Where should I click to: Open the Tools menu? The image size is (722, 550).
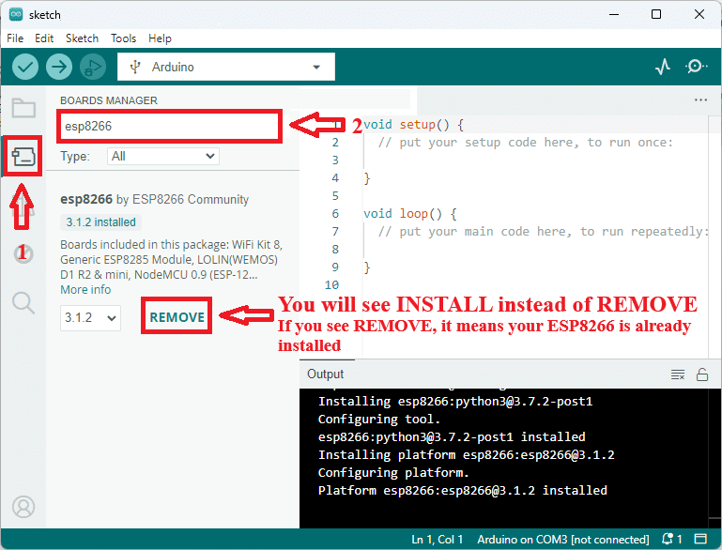[123, 38]
